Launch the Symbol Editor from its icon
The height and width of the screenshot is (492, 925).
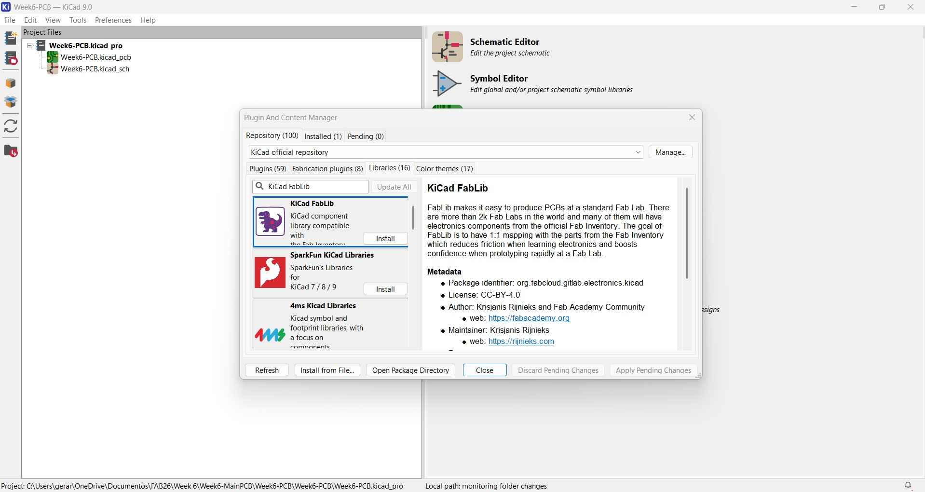[x=447, y=83]
